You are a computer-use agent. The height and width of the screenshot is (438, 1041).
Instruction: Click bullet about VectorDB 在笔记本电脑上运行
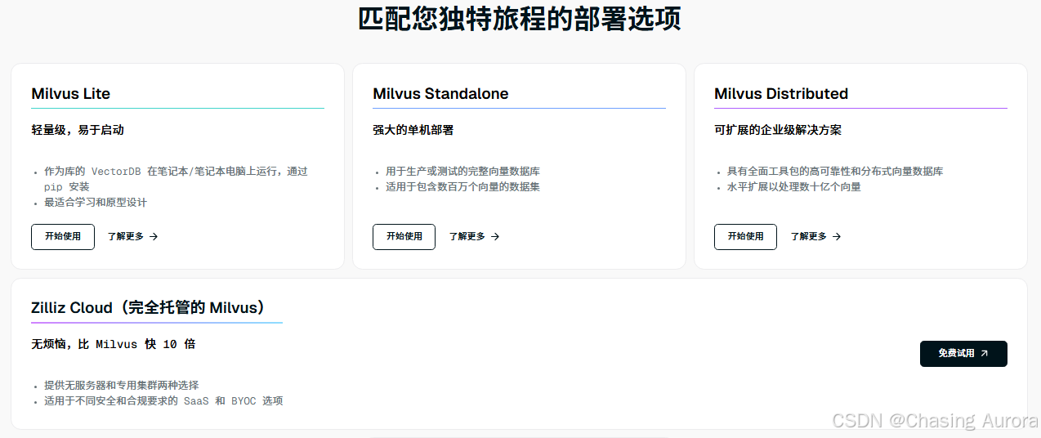[x=176, y=179]
